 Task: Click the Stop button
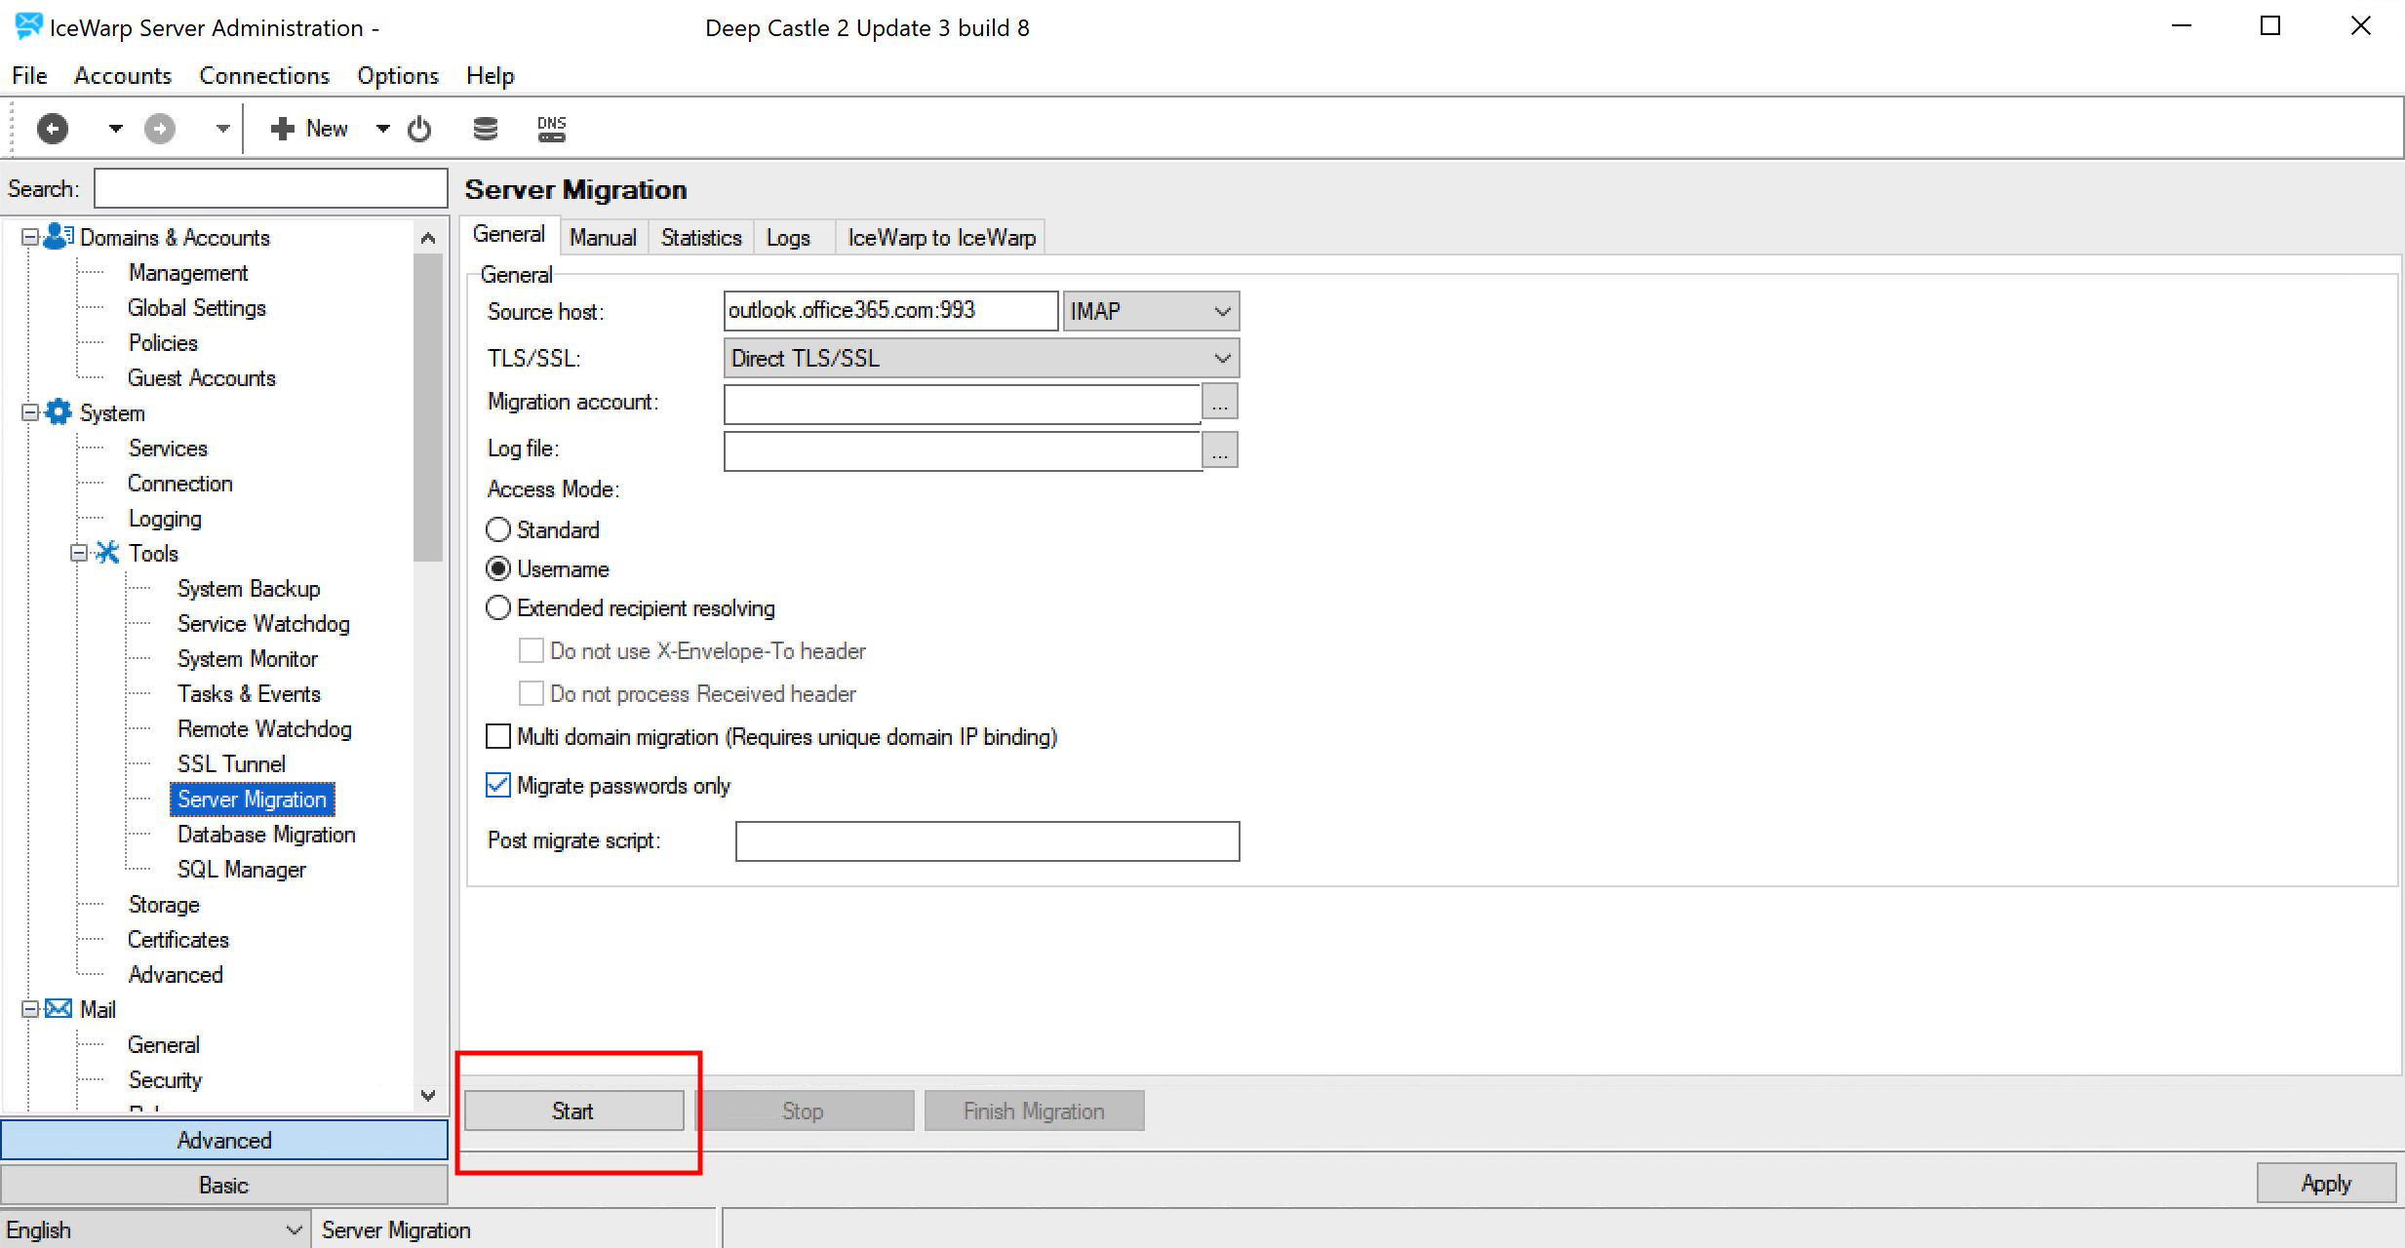pyautogui.click(x=803, y=1111)
